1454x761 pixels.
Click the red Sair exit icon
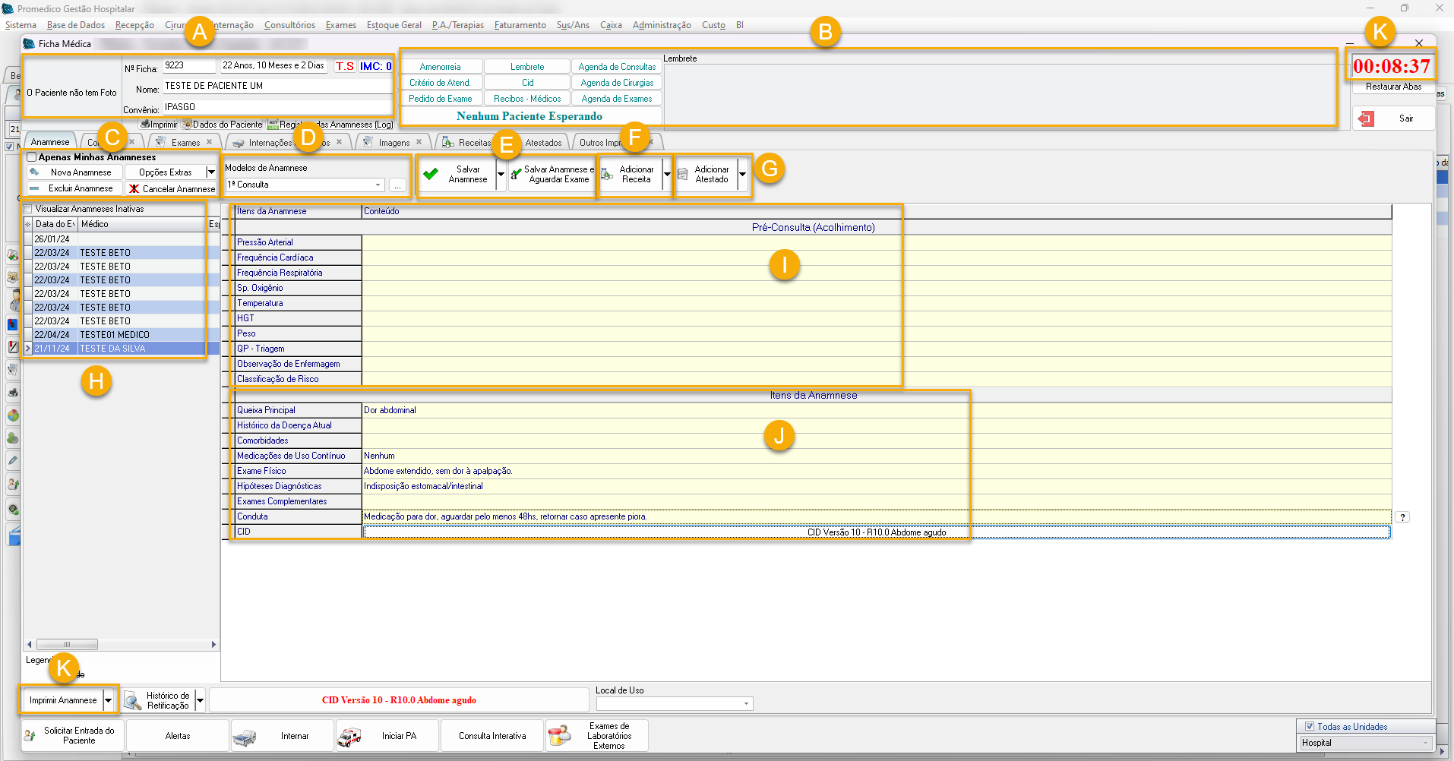1367,118
